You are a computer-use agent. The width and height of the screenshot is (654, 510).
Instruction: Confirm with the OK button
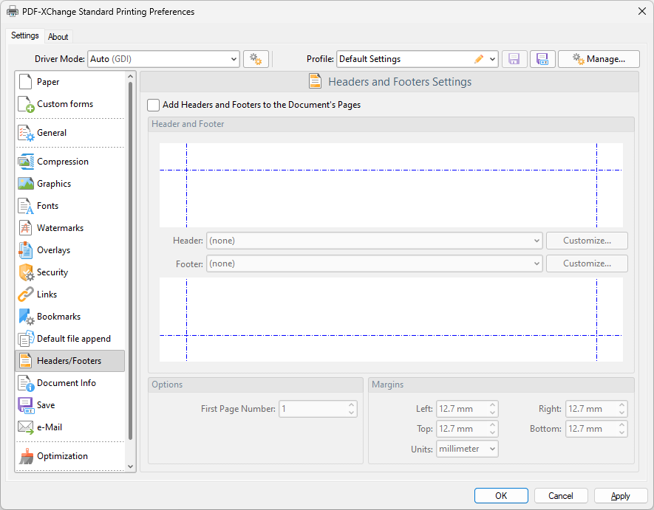[x=501, y=496]
